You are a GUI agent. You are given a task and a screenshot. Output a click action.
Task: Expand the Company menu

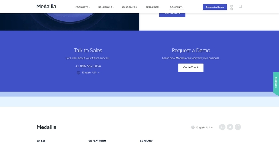click(177, 7)
